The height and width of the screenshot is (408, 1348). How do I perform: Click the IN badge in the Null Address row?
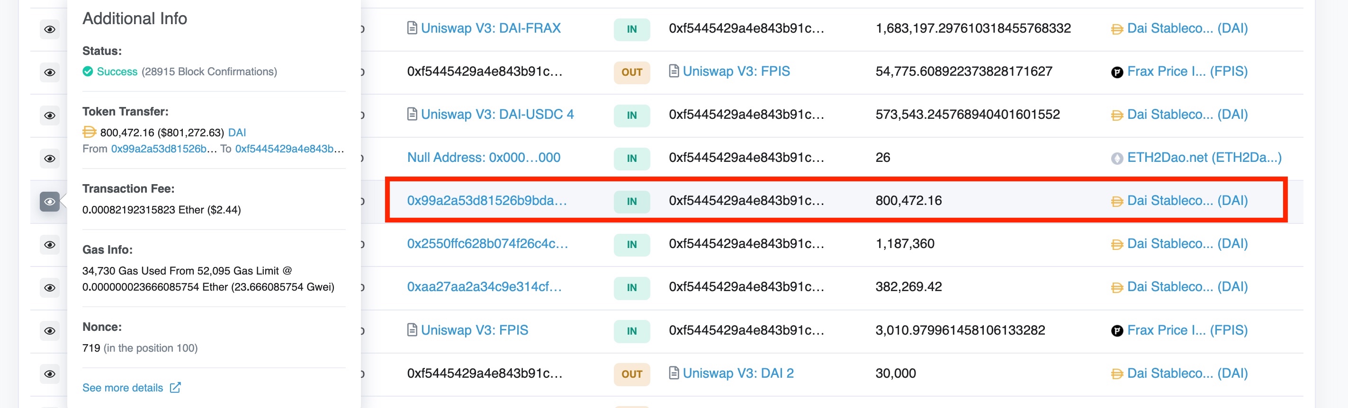tap(632, 159)
